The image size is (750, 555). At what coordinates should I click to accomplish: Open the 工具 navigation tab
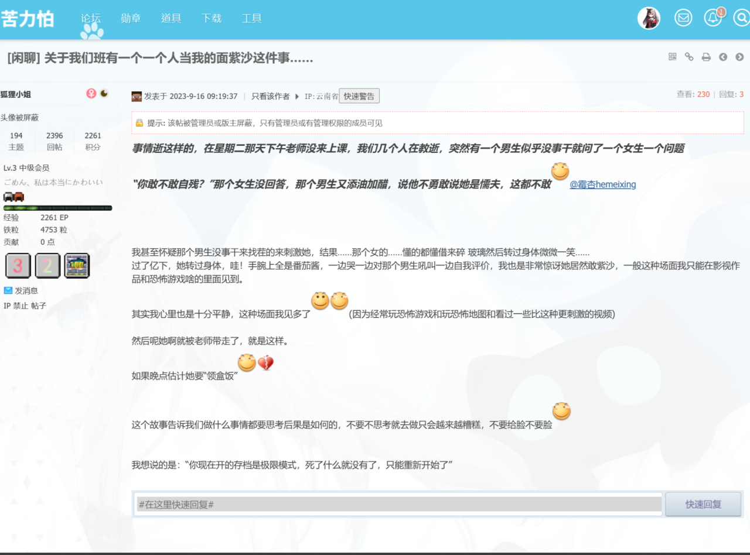pyautogui.click(x=252, y=18)
